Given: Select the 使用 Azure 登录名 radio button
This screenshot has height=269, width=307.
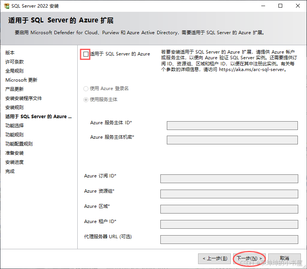Looking at the screenshot, I should (x=86, y=89).
